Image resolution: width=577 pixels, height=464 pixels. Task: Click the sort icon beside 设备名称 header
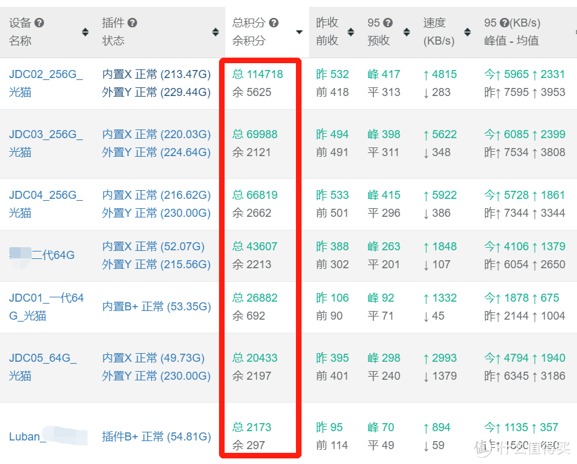click(85, 32)
